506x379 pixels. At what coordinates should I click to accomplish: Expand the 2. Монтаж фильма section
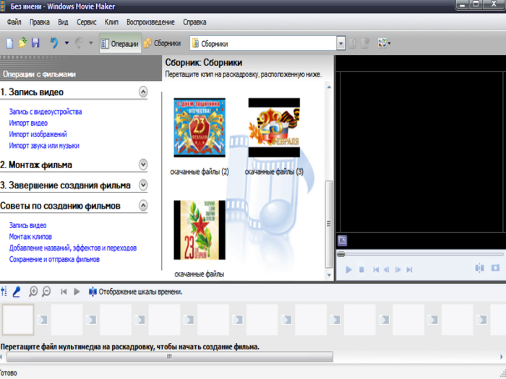point(143,165)
